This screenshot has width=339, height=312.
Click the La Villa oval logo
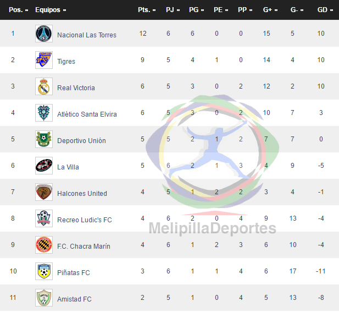point(44,166)
